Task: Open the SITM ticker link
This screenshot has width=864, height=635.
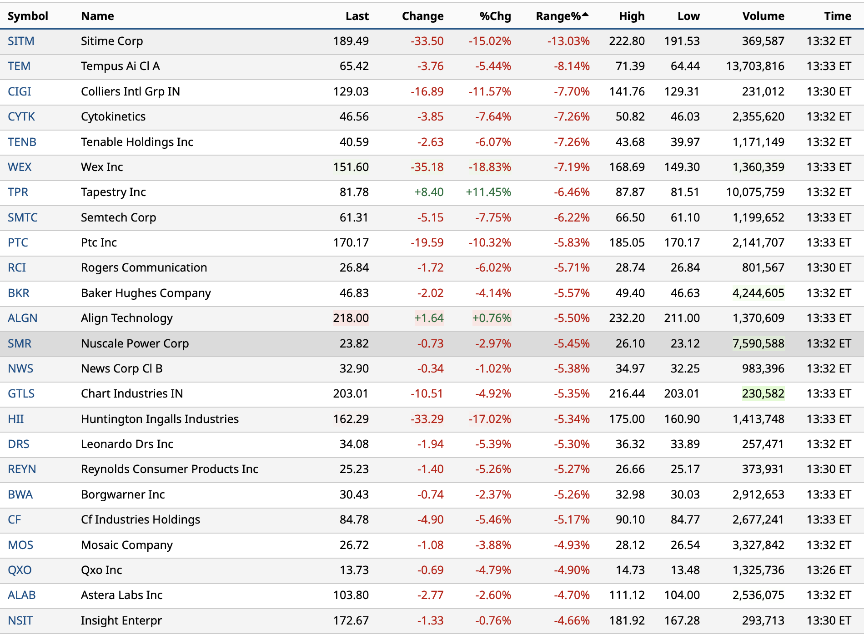Action: (21, 41)
